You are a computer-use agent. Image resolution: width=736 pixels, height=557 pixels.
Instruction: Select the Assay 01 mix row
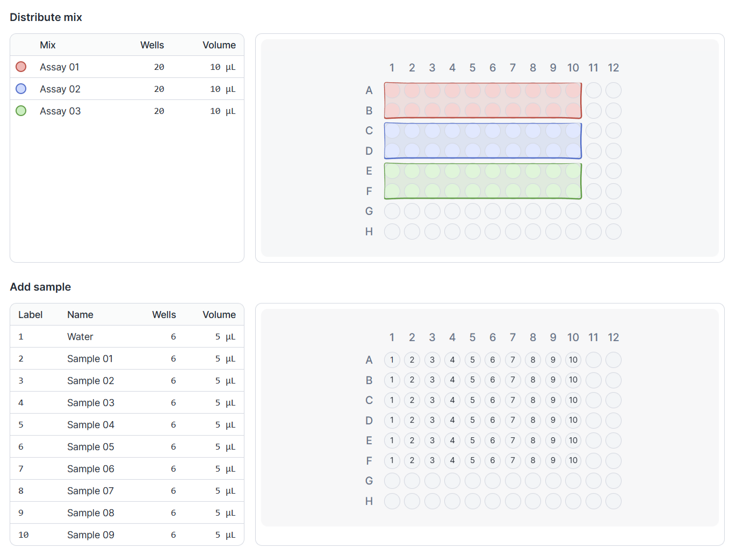127,67
